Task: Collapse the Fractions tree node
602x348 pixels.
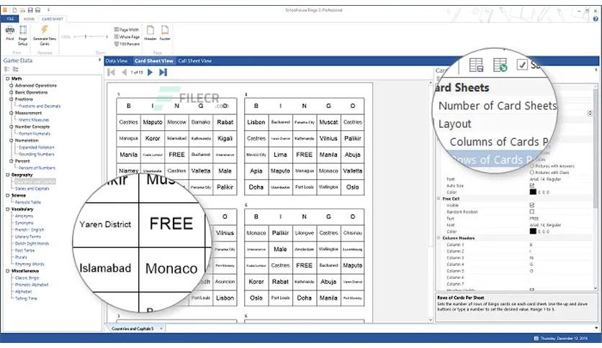Action: [11, 99]
